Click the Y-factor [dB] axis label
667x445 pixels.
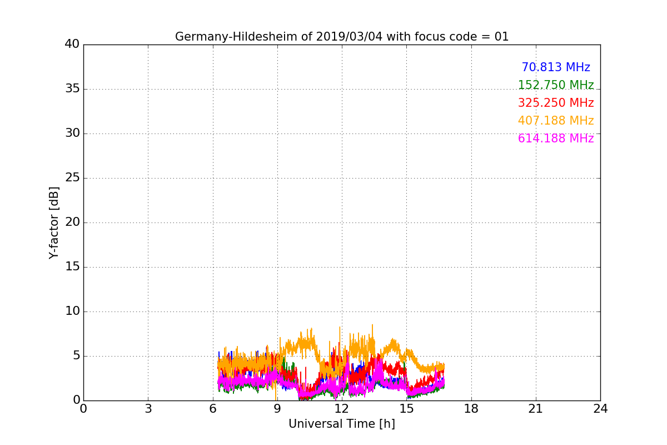54,222
